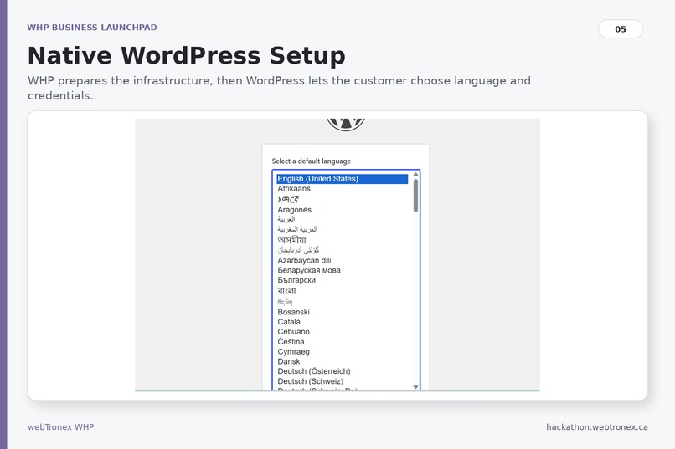The height and width of the screenshot is (449, 675).
Task: Click the Native WordPress Setup title
Action: click(x=187, y=55)
